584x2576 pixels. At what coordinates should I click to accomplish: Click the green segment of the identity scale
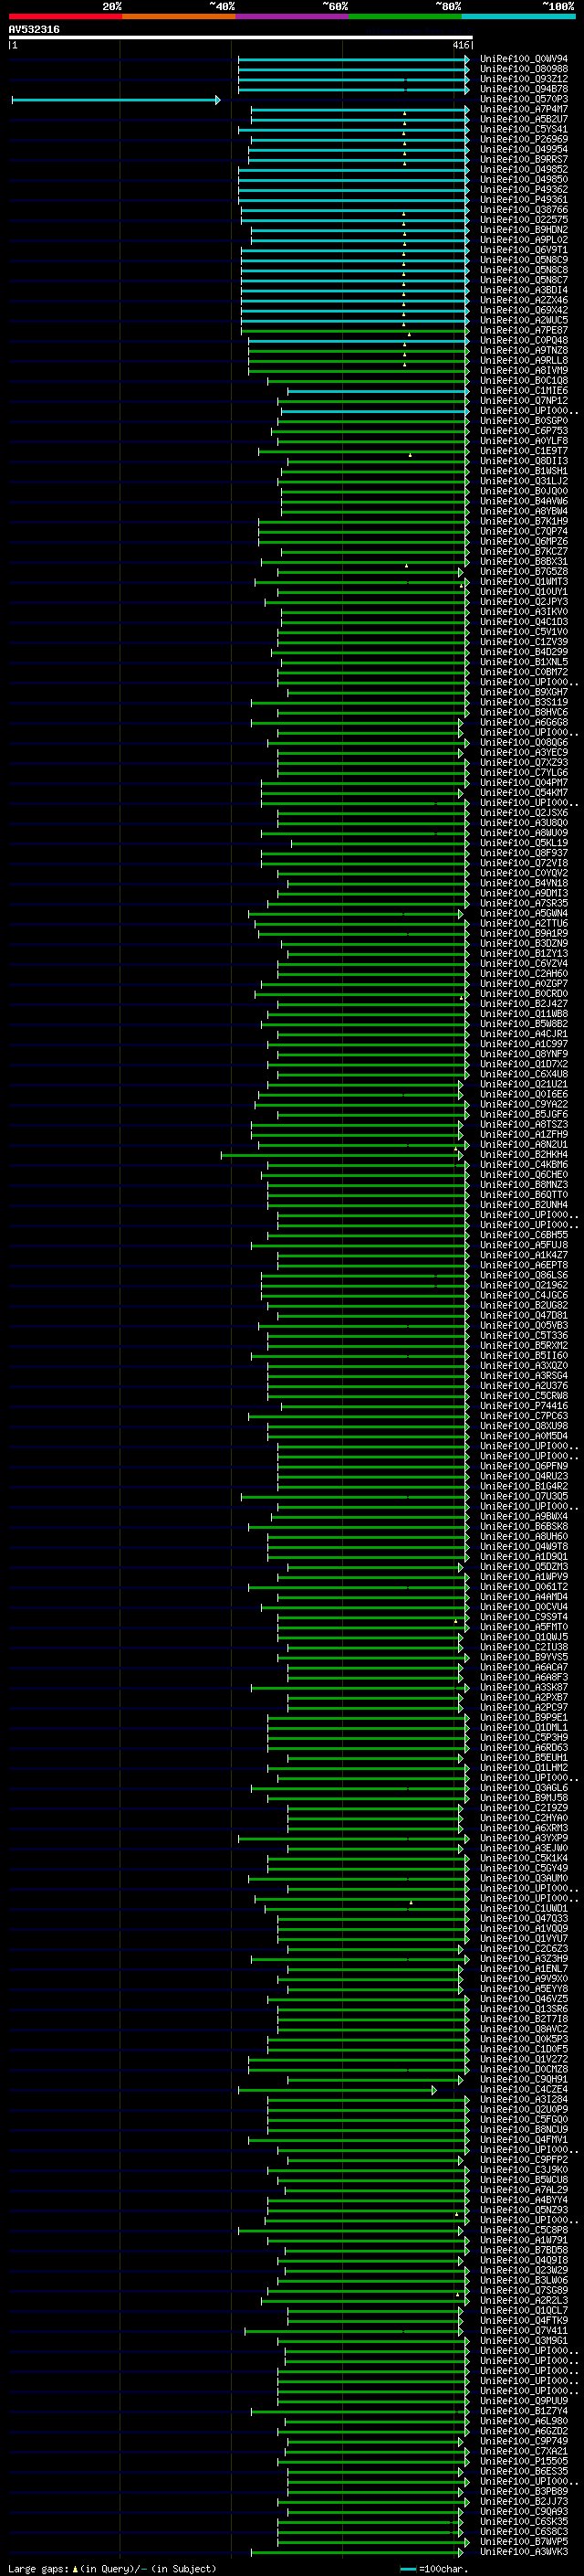pos(405,17)
